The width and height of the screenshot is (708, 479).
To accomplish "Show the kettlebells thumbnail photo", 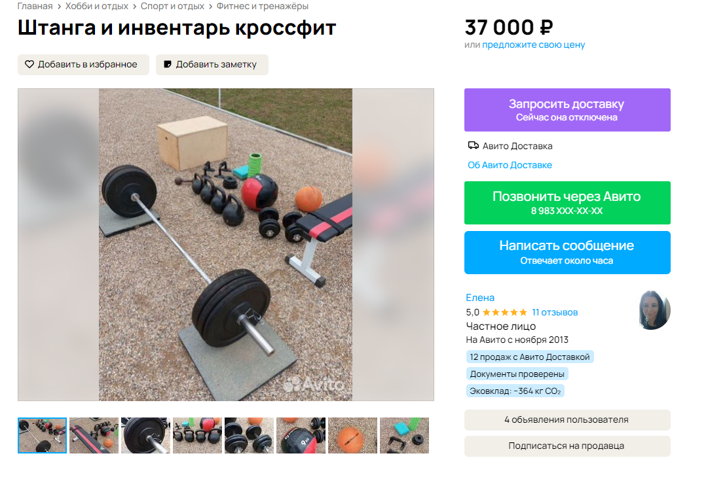I will click(197, 435).
